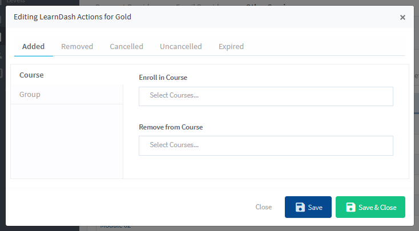
Task: Close the LearnDash Actions dialog with X
Action: coord(402,17)
